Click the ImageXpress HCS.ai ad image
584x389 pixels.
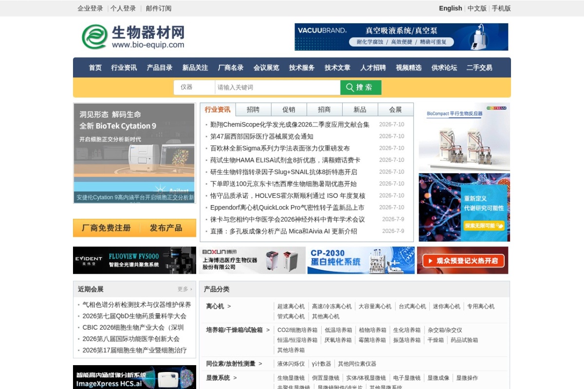click(x=135, y=377)
